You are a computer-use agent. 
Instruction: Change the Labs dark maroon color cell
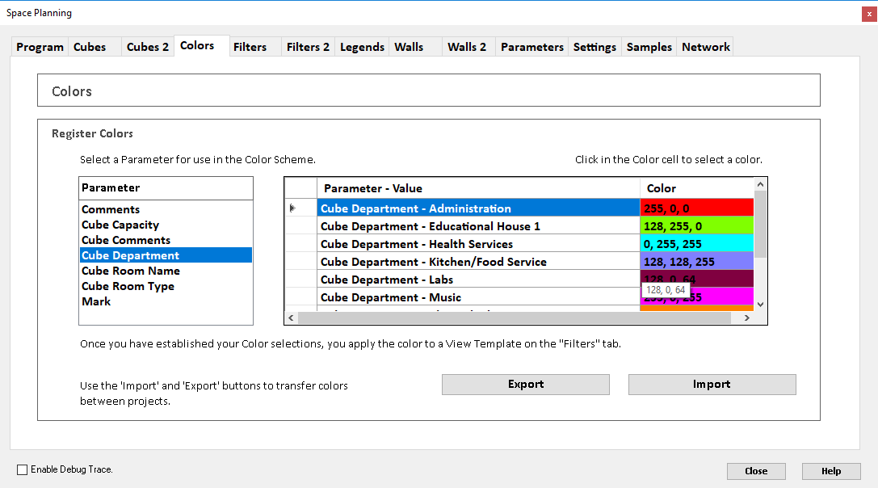(x=696, y=279)
